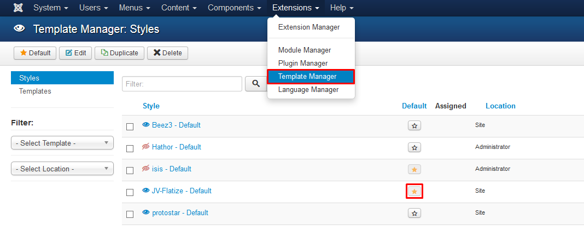The height and width of the screenshot is (236, 584).
Task: Click the JV-Flatize highlighted default star
Action: pos(414,191)
